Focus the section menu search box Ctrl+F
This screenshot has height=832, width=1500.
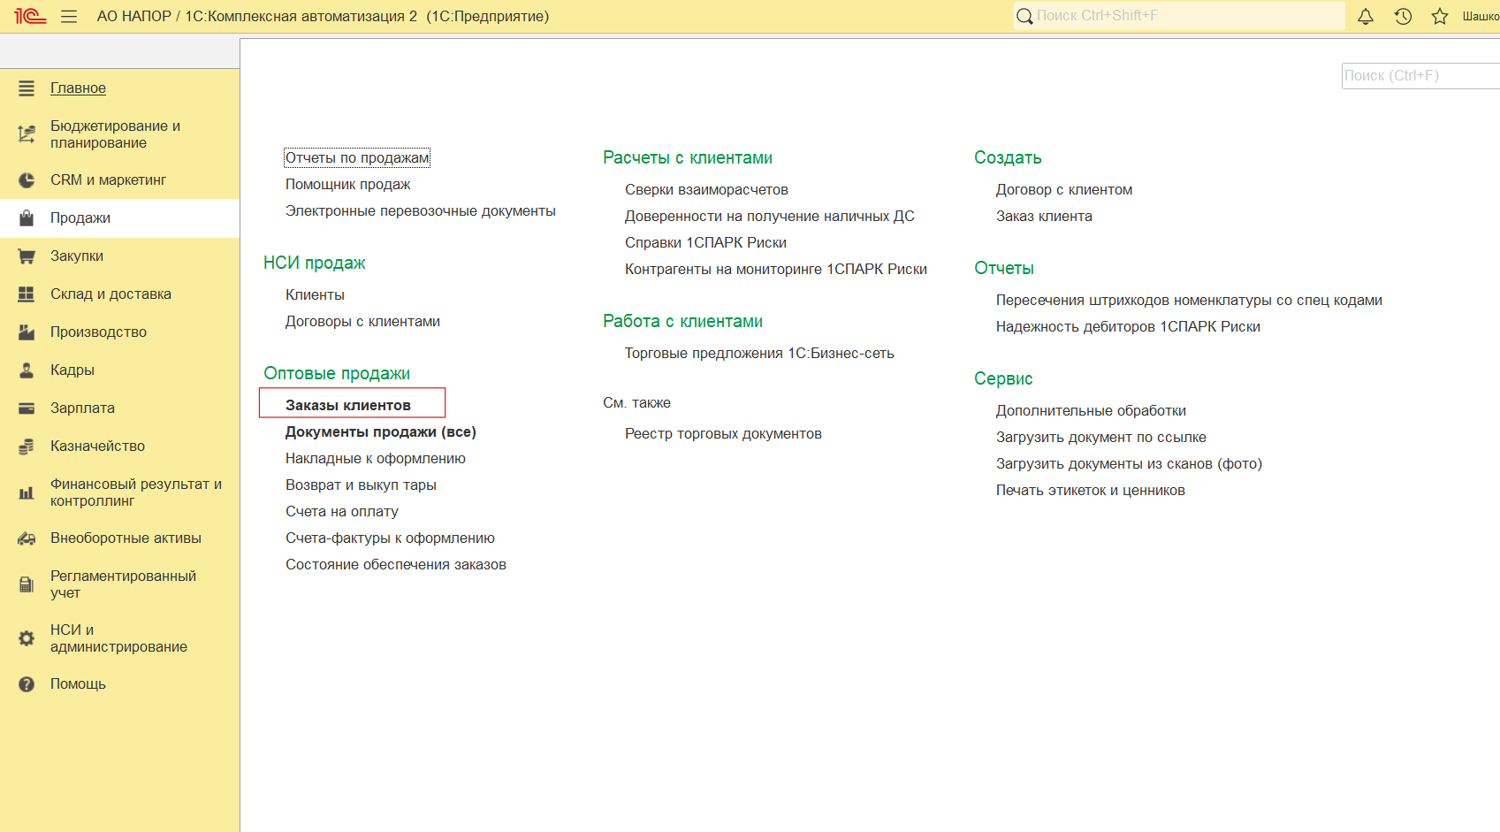tap(1419, 76)
